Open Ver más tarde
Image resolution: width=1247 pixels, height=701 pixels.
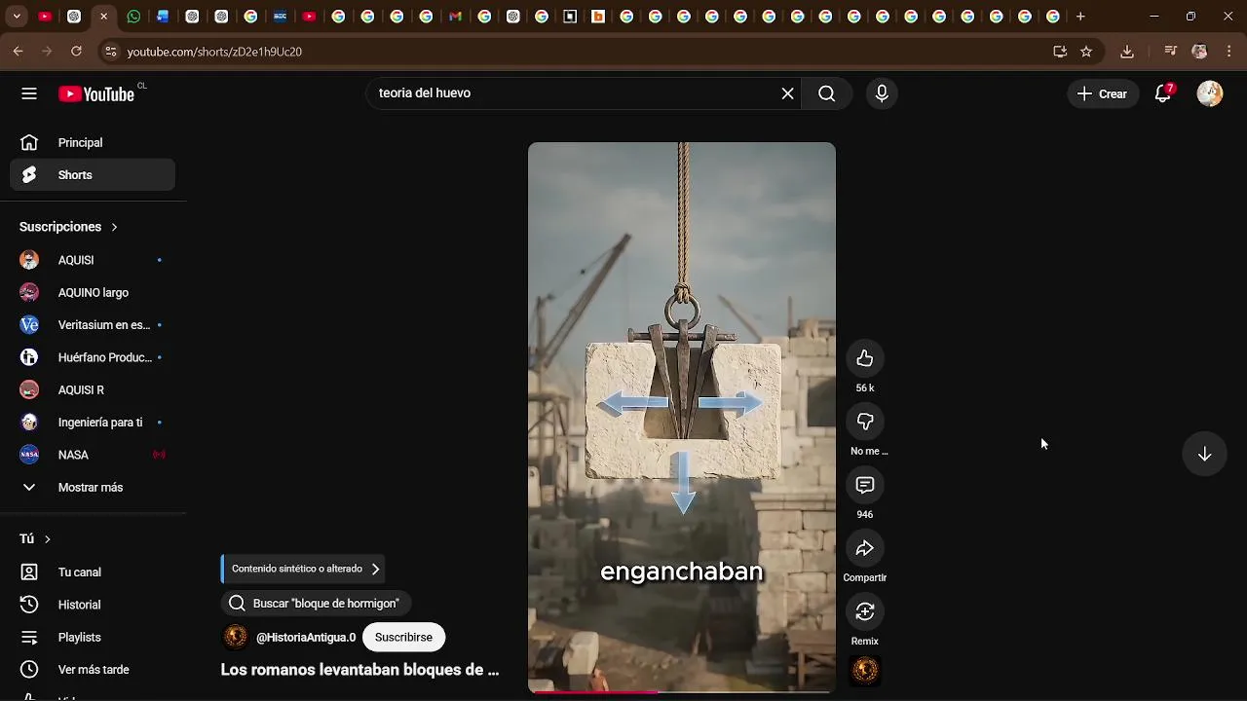click(93, 670)
